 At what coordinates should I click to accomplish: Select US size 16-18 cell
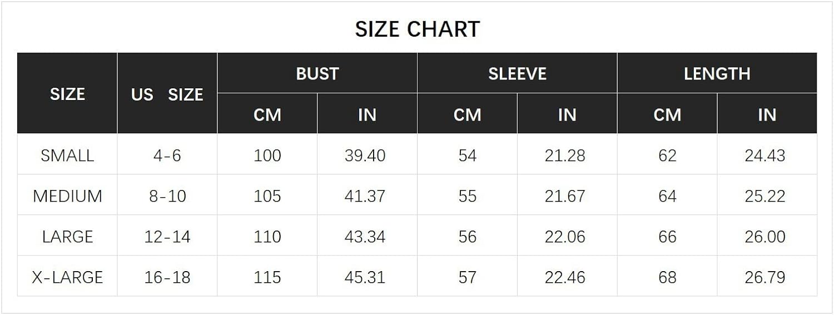pyautogui.click(x=167, y=277)
